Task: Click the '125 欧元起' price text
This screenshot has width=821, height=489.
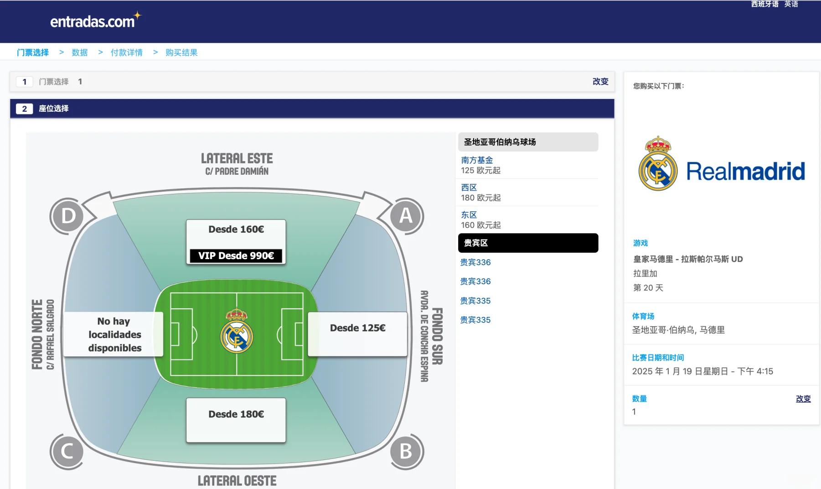Action: click(480, 170)
